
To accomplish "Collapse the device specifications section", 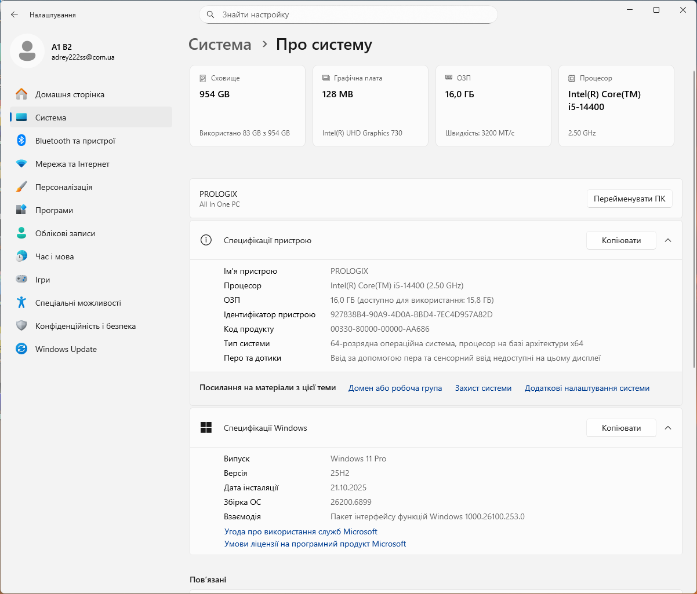I will click(x=668, y=240).
